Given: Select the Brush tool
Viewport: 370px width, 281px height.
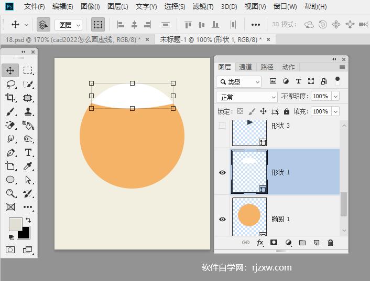Looking at the screenshot, I should (10, 111).
